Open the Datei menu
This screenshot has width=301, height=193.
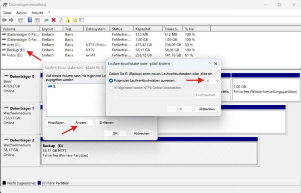8,13
